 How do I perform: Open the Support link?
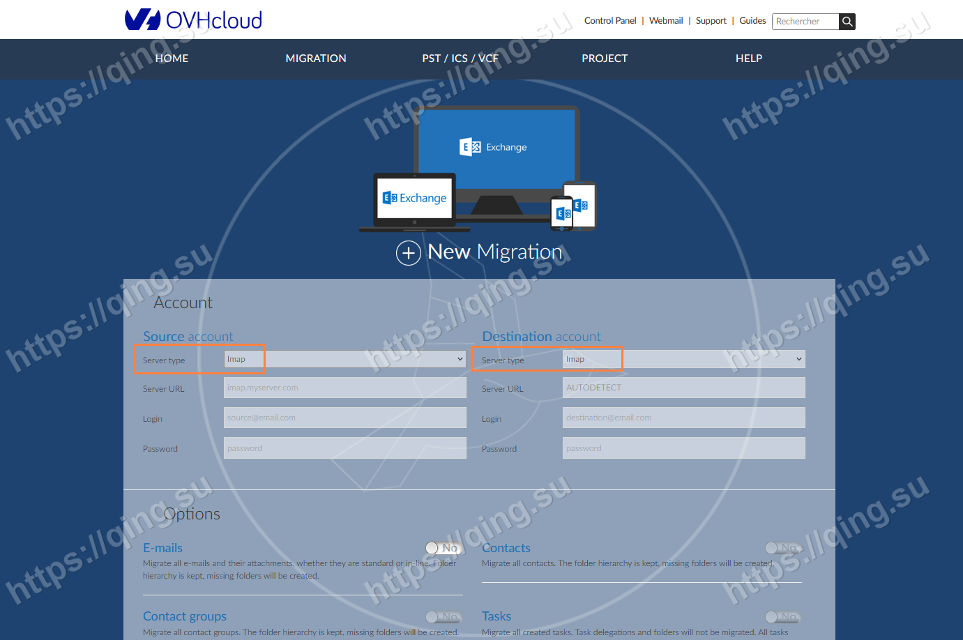coord(711,21)
